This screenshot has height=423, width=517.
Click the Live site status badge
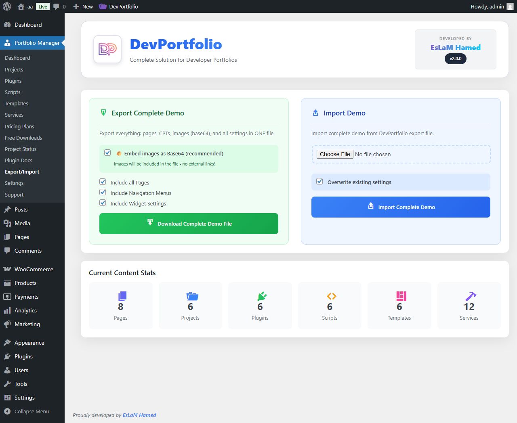43,6
